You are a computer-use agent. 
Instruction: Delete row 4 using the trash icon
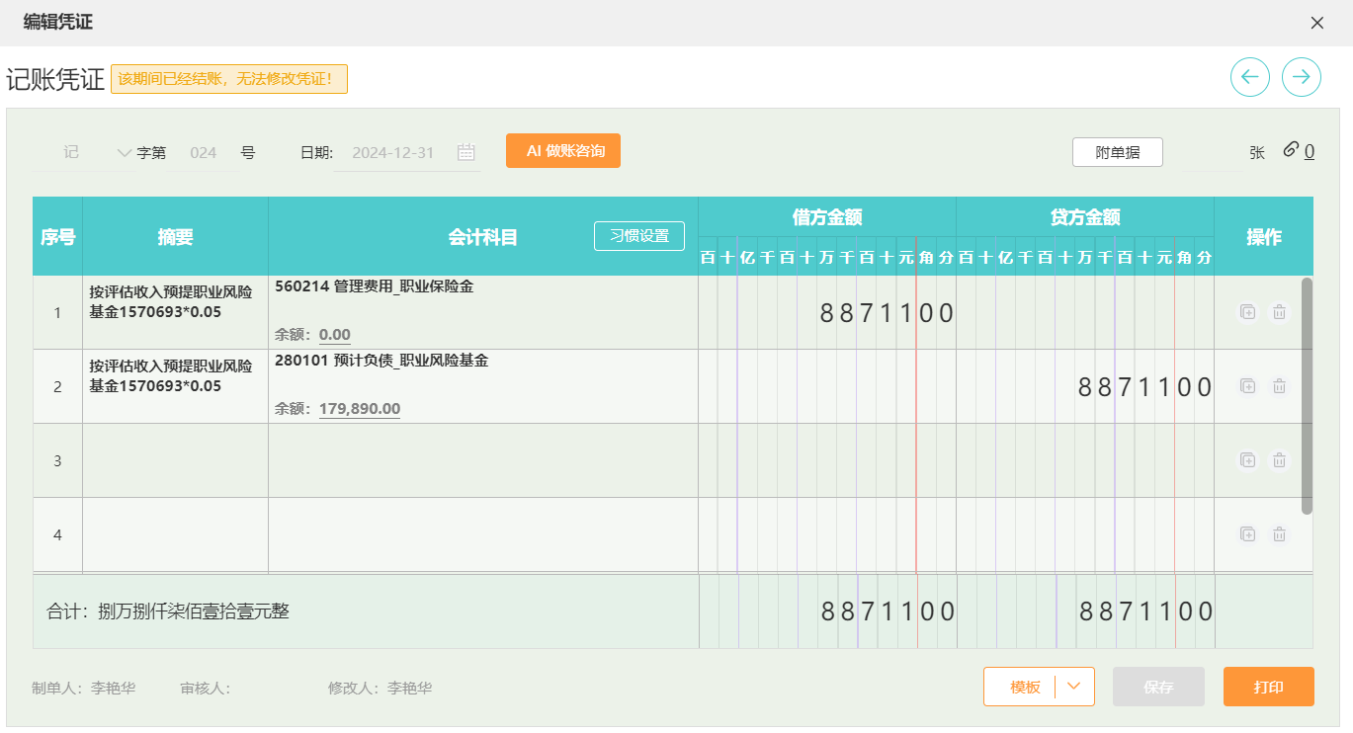point(1279,534)
